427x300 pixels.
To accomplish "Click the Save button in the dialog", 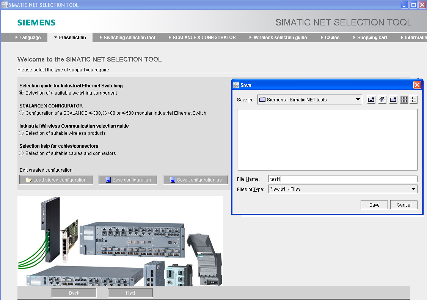I will point(374,205).
